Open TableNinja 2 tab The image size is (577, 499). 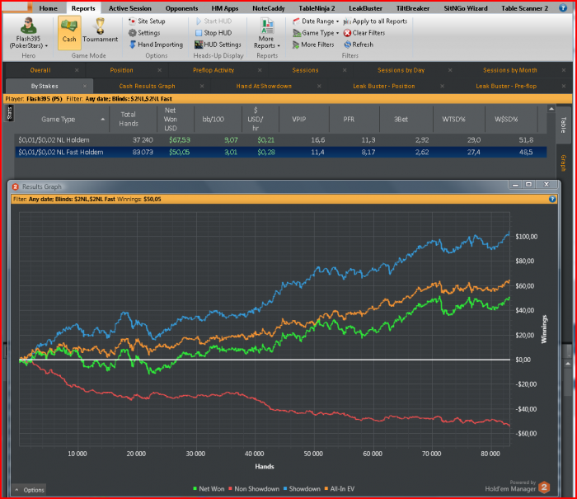[x=317, y=8]
